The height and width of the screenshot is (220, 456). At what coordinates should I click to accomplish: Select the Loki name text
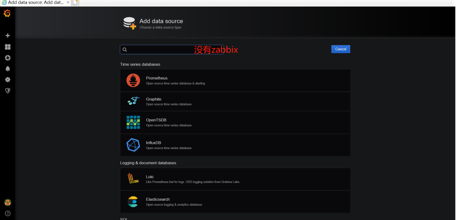click(x=150, y=177)
